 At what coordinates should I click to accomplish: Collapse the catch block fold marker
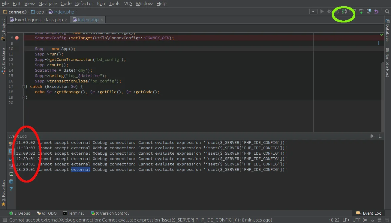[24, 86]
